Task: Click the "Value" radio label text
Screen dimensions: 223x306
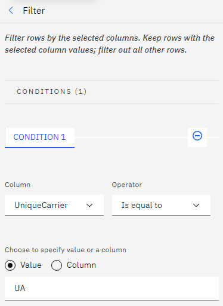Action: [x=31, y=265]
